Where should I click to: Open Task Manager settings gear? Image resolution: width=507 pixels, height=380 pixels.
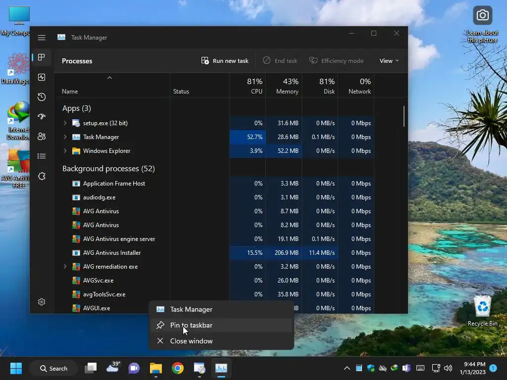42,302
